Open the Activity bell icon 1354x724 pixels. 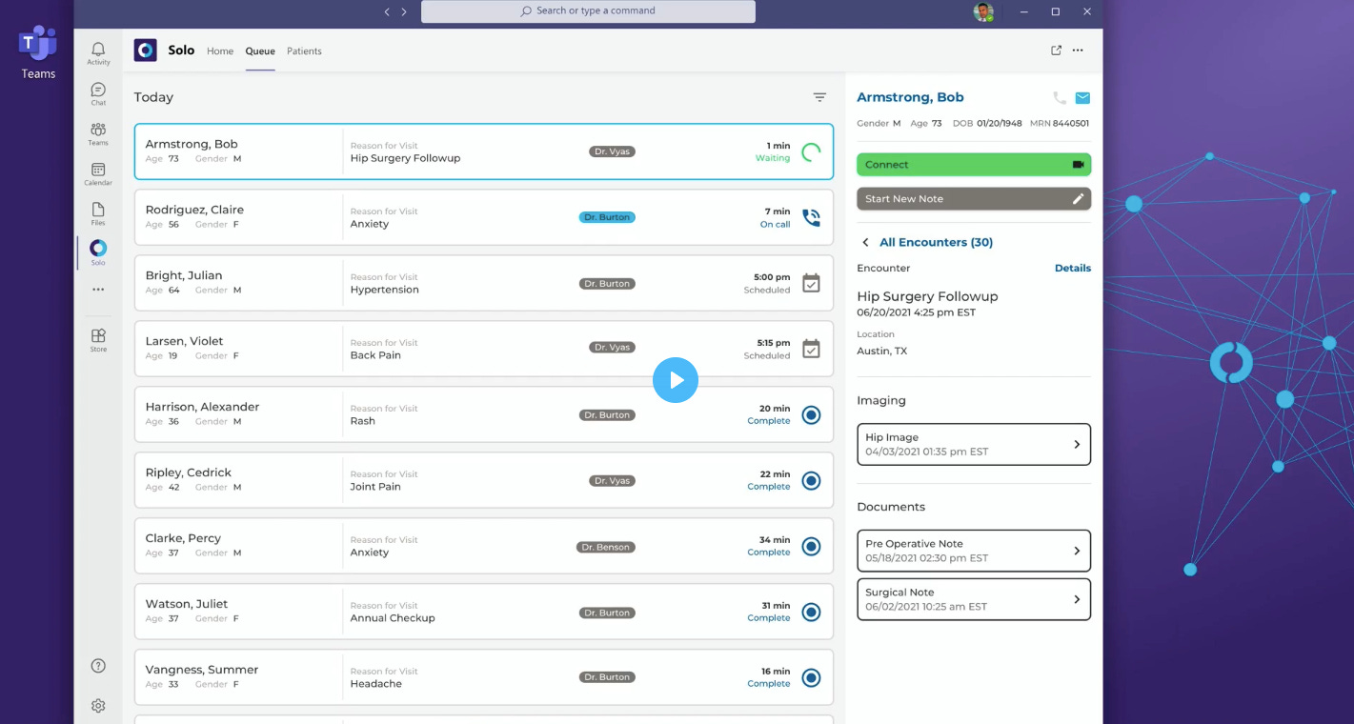click(98, 53)
